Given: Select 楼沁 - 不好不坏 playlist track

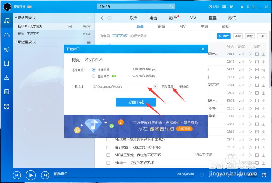Looking at the screenshot, I should (x=54, y=34).
